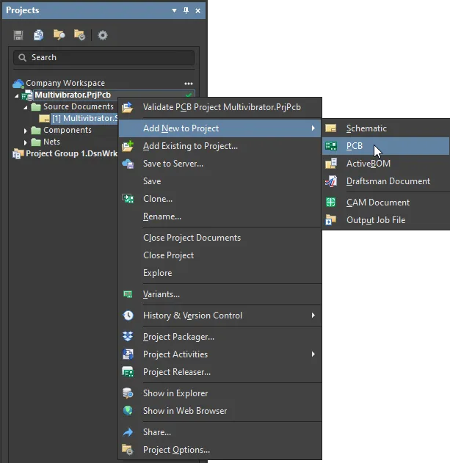Collapse the Source Documents folder
The width and height of the screenshot is (450, 463).
pos(26,107)
